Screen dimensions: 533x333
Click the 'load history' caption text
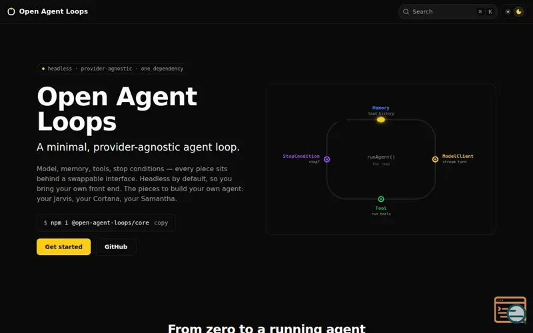[x=381, y=113]
